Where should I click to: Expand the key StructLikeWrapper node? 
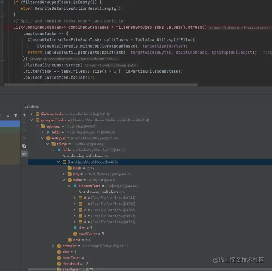pos(64,174)
